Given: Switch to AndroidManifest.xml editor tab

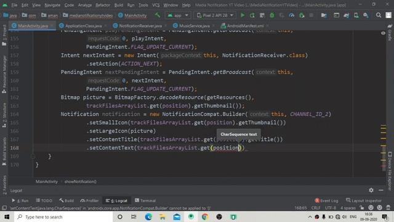Looking at the screenshot, I should (x=246, y=26).
